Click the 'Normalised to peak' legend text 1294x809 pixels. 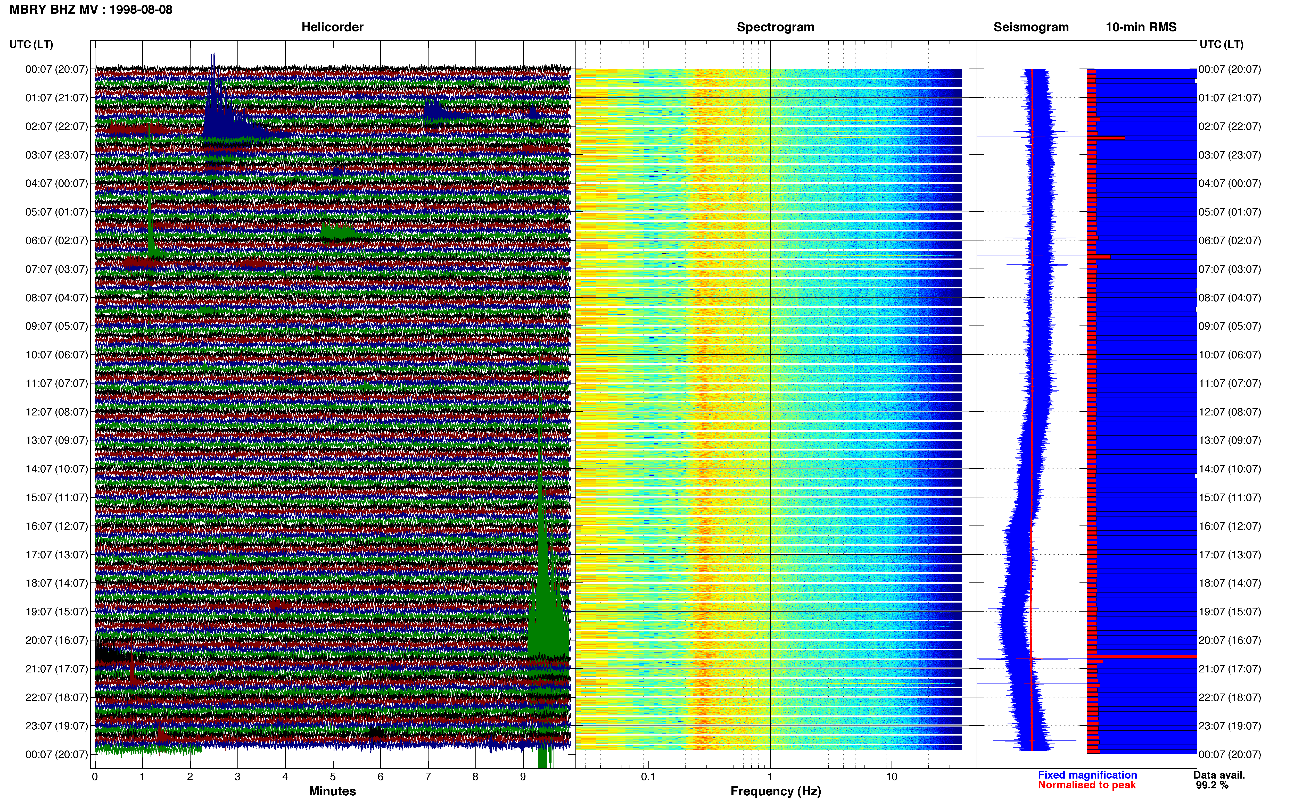[x=1086, y=785]
